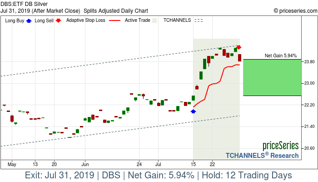The height and width of the screenshot is (182, 318).
Task: Click the 20.60 price axis label
Action: click(x=308, y=148)
